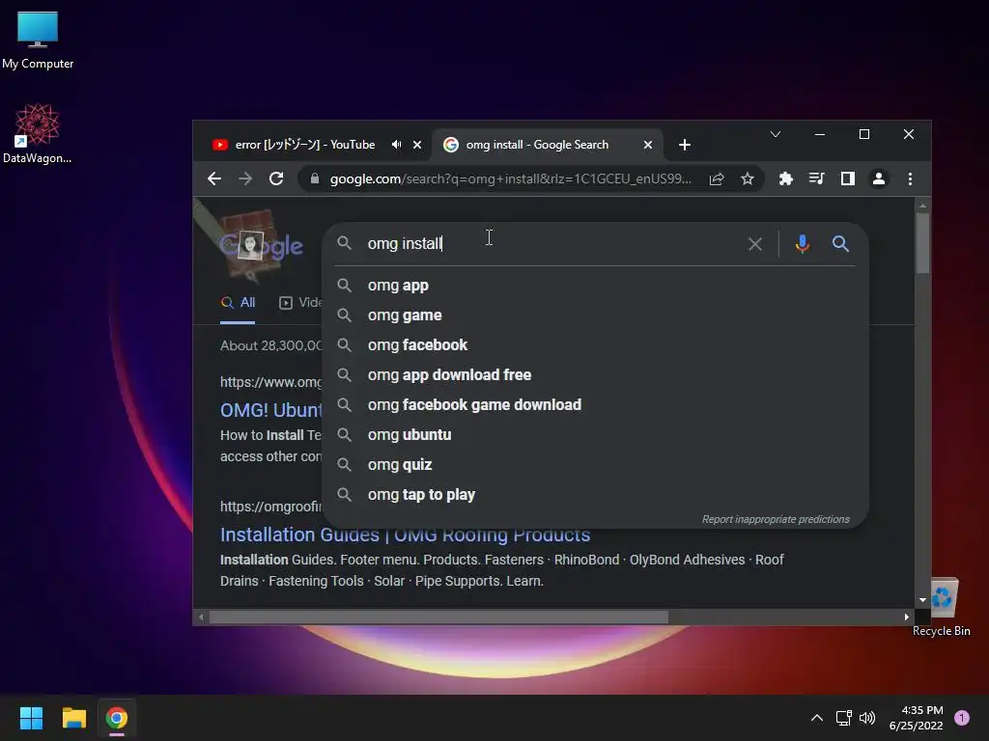The width and height of the screenshot is (989, 741).
Task: Open Installation Guides OMG Roofing link
Action: pyautogui.click(x=405, y=535)
